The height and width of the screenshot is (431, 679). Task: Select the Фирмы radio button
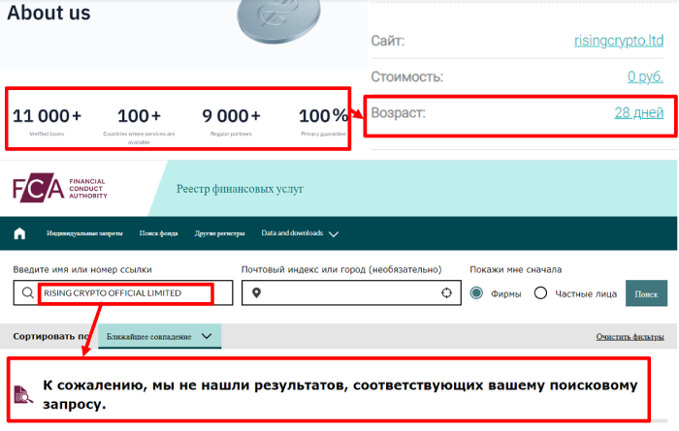point(476,293)
